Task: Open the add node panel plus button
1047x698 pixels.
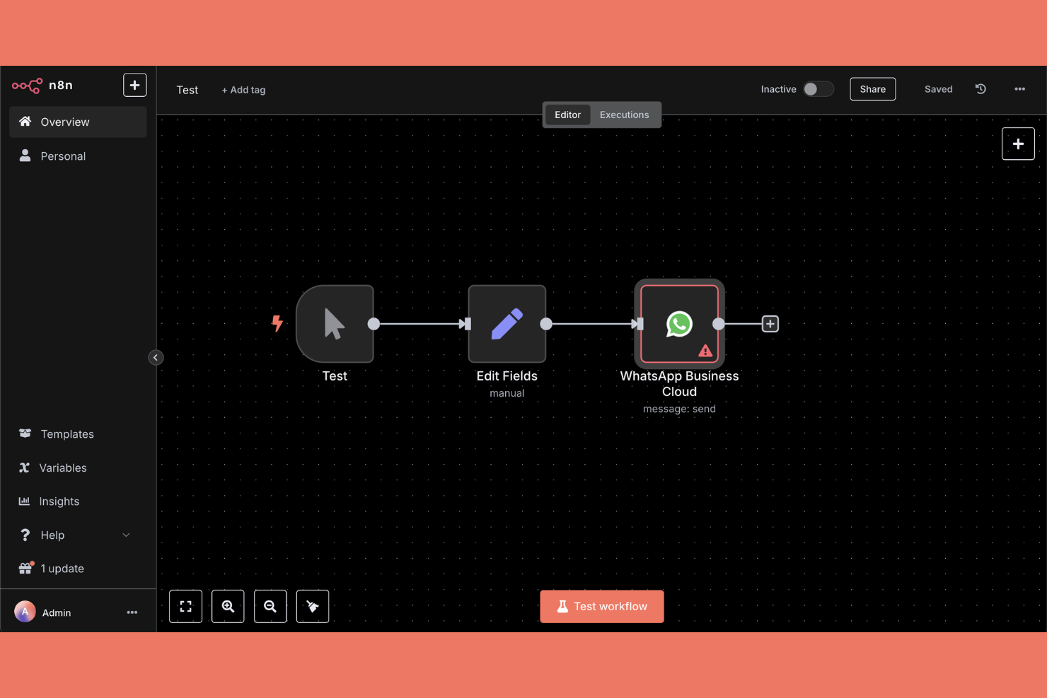Action: pyautogui.click(x=1018, y=144)
